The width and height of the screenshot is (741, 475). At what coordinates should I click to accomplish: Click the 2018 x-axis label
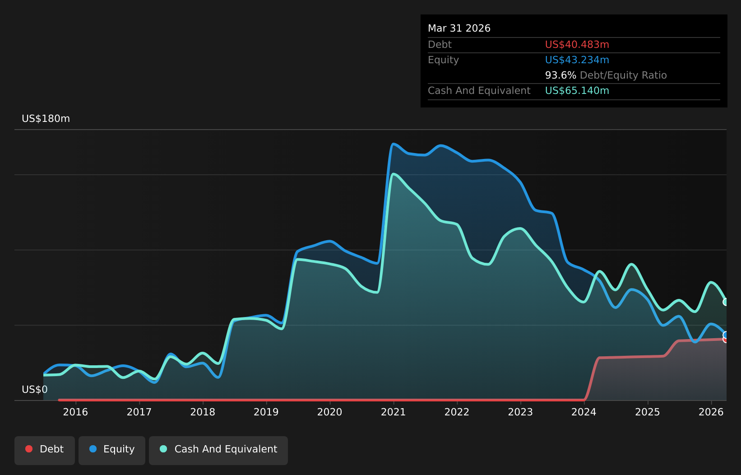pyautogui.click(x=203, y=412)
